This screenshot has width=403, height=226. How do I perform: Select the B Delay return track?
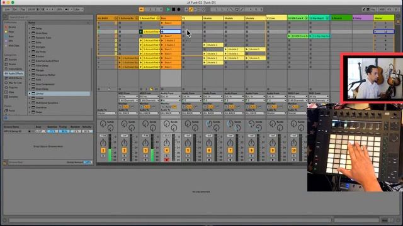pos(363,18)
